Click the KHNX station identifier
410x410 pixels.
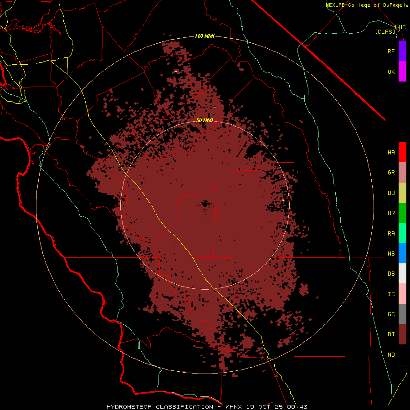(x=234, y=407)
